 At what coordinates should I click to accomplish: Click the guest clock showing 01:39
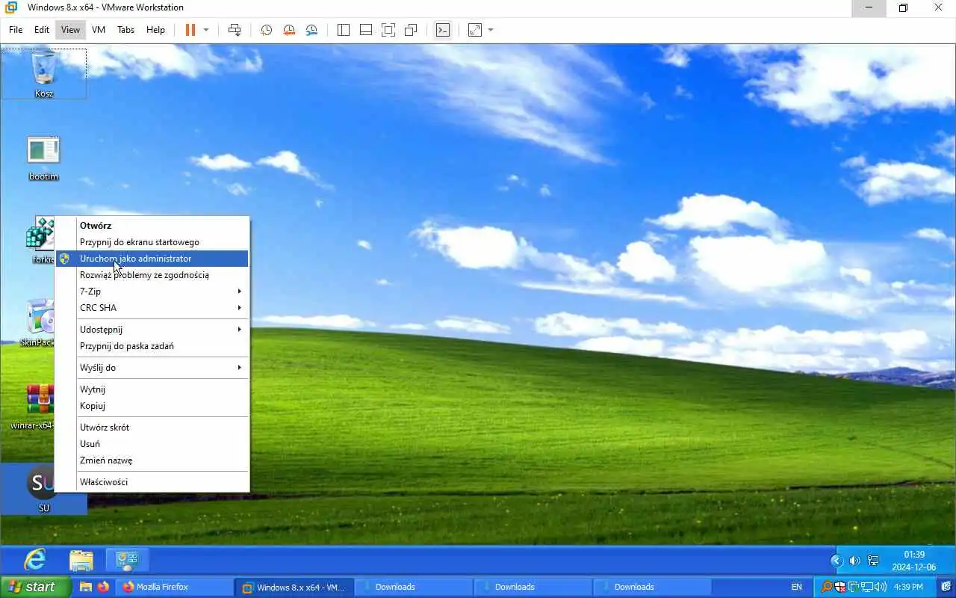coord(914,561)
